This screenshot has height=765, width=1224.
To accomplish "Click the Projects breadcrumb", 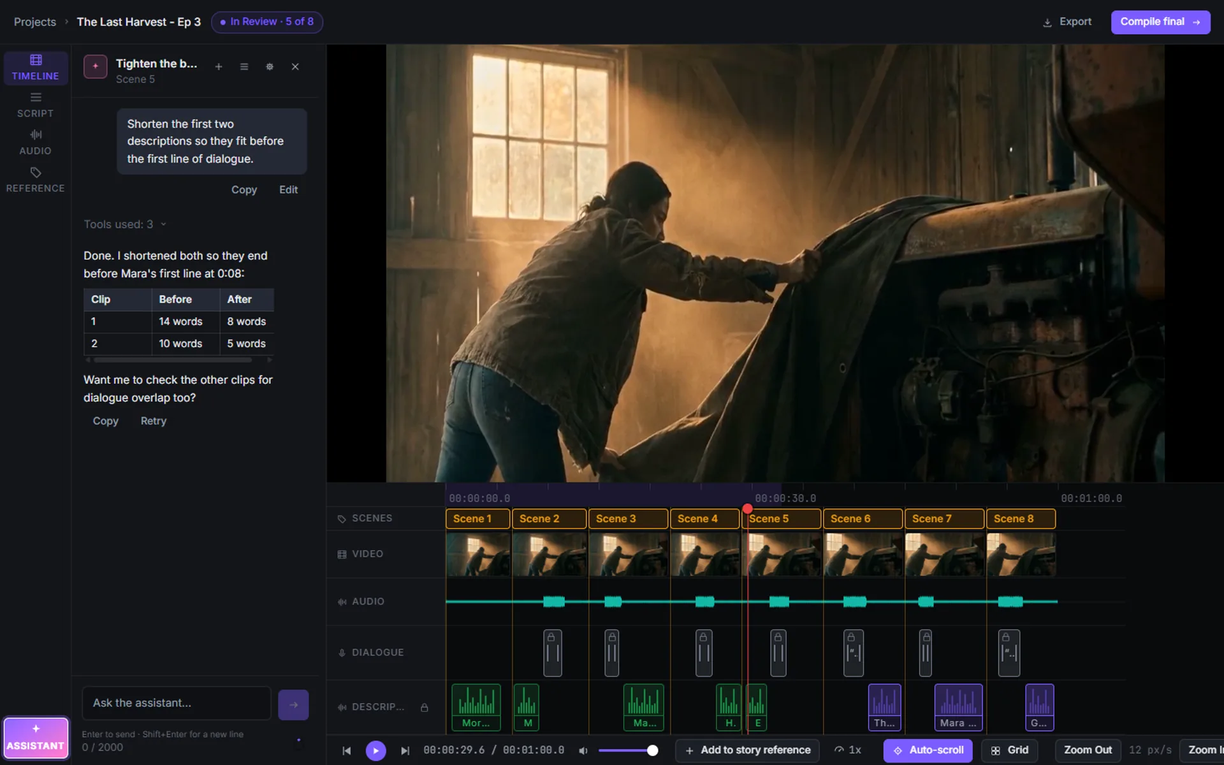I will click(x=35, y=22).
